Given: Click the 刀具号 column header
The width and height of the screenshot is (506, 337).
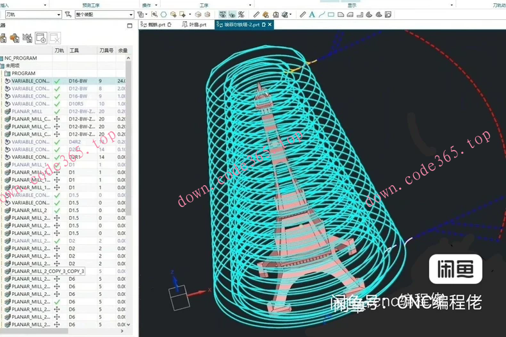Looking at the screenshot, I should pos(106,50).
